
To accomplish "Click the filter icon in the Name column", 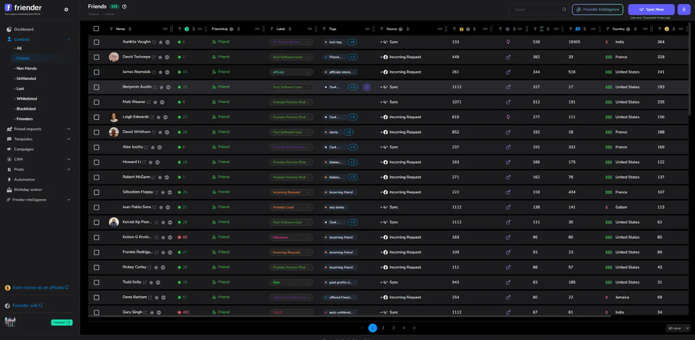I will point(111,29).
